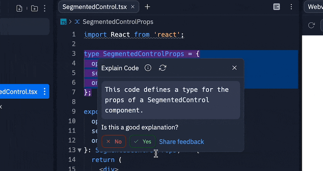Click No for the explanation feedback
Image resolution: width=323 pixels, height=171 pixels.
pyautogui.click(x=114, y=141)
